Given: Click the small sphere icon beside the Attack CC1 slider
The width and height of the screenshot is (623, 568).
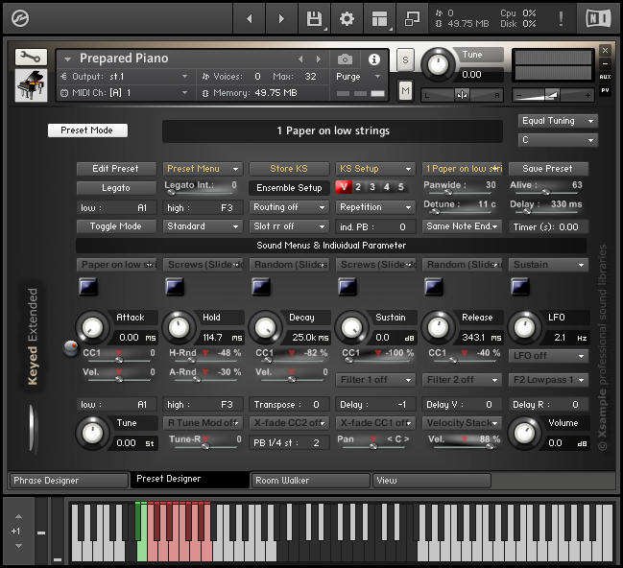Looking at the screenshot, I should tap(71, 348).
